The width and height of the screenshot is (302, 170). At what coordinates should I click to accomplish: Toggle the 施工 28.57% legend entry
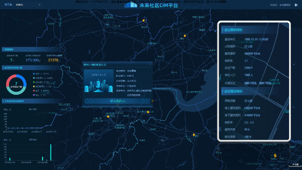click(x=41, y=91)
